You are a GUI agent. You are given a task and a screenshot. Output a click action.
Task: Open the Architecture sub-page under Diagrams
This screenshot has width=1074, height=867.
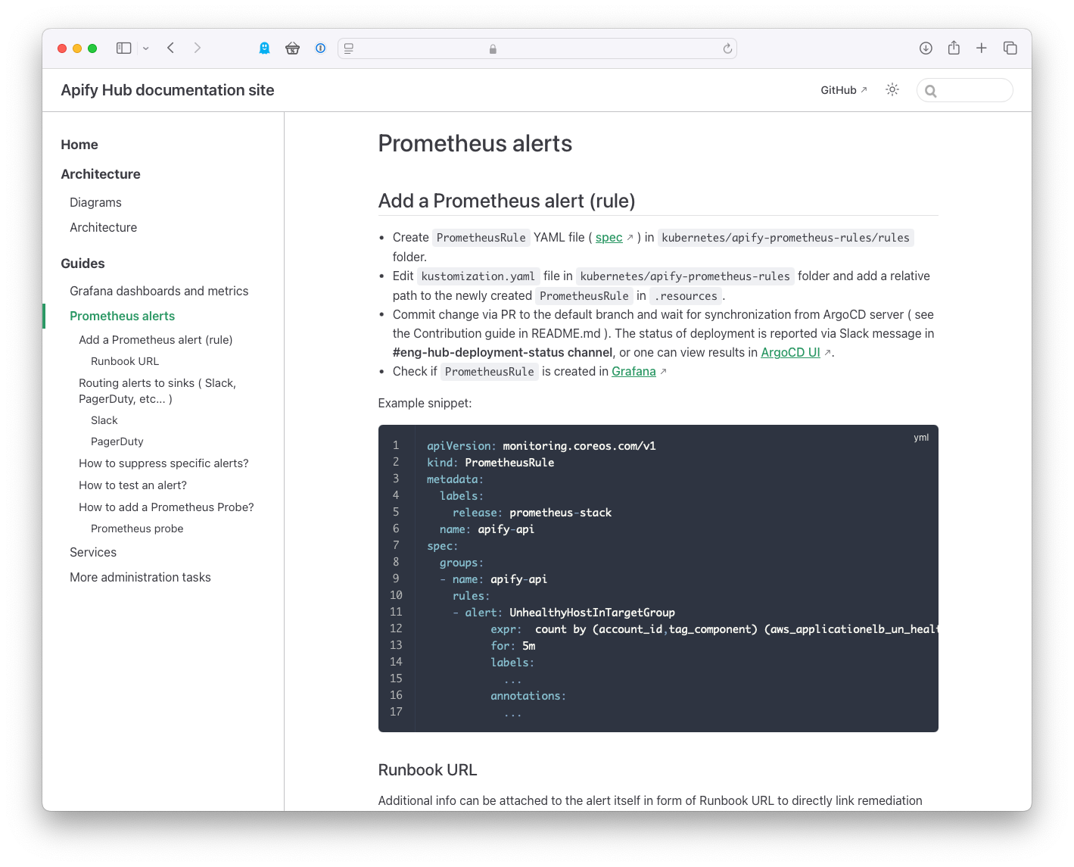pyautogui.click(x=104, y=227)
